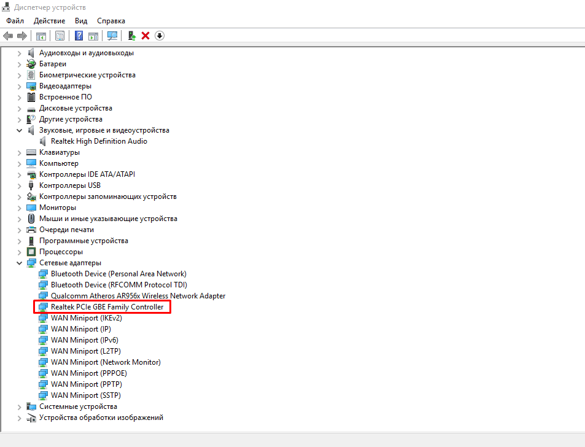Collapse Звуковые, игровые и видеоустройства node

20,131
